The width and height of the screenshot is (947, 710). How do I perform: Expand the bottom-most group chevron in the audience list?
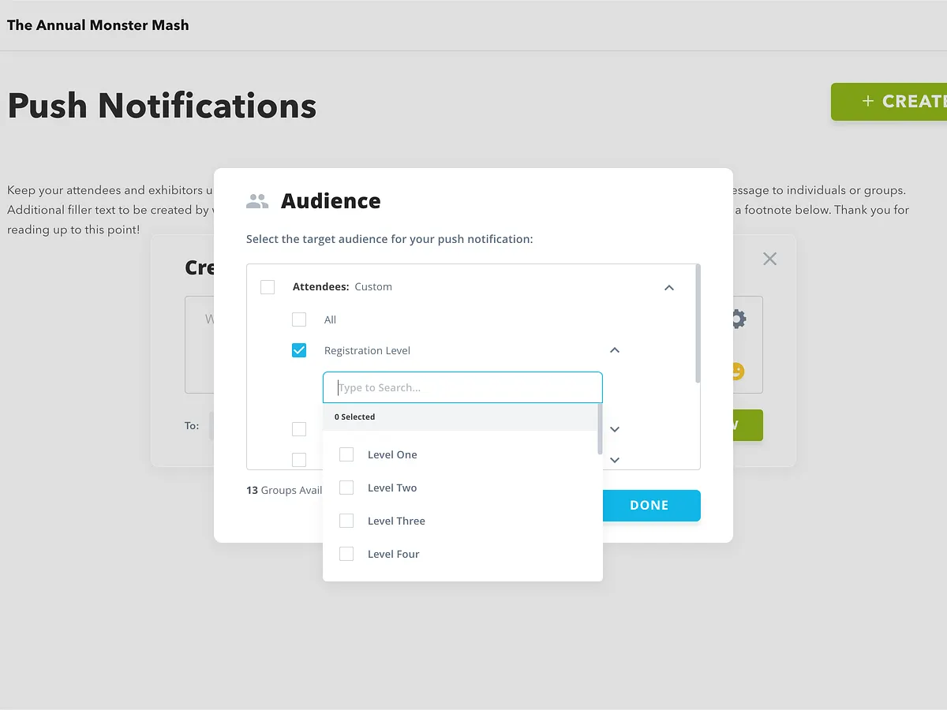coord(615,460)
